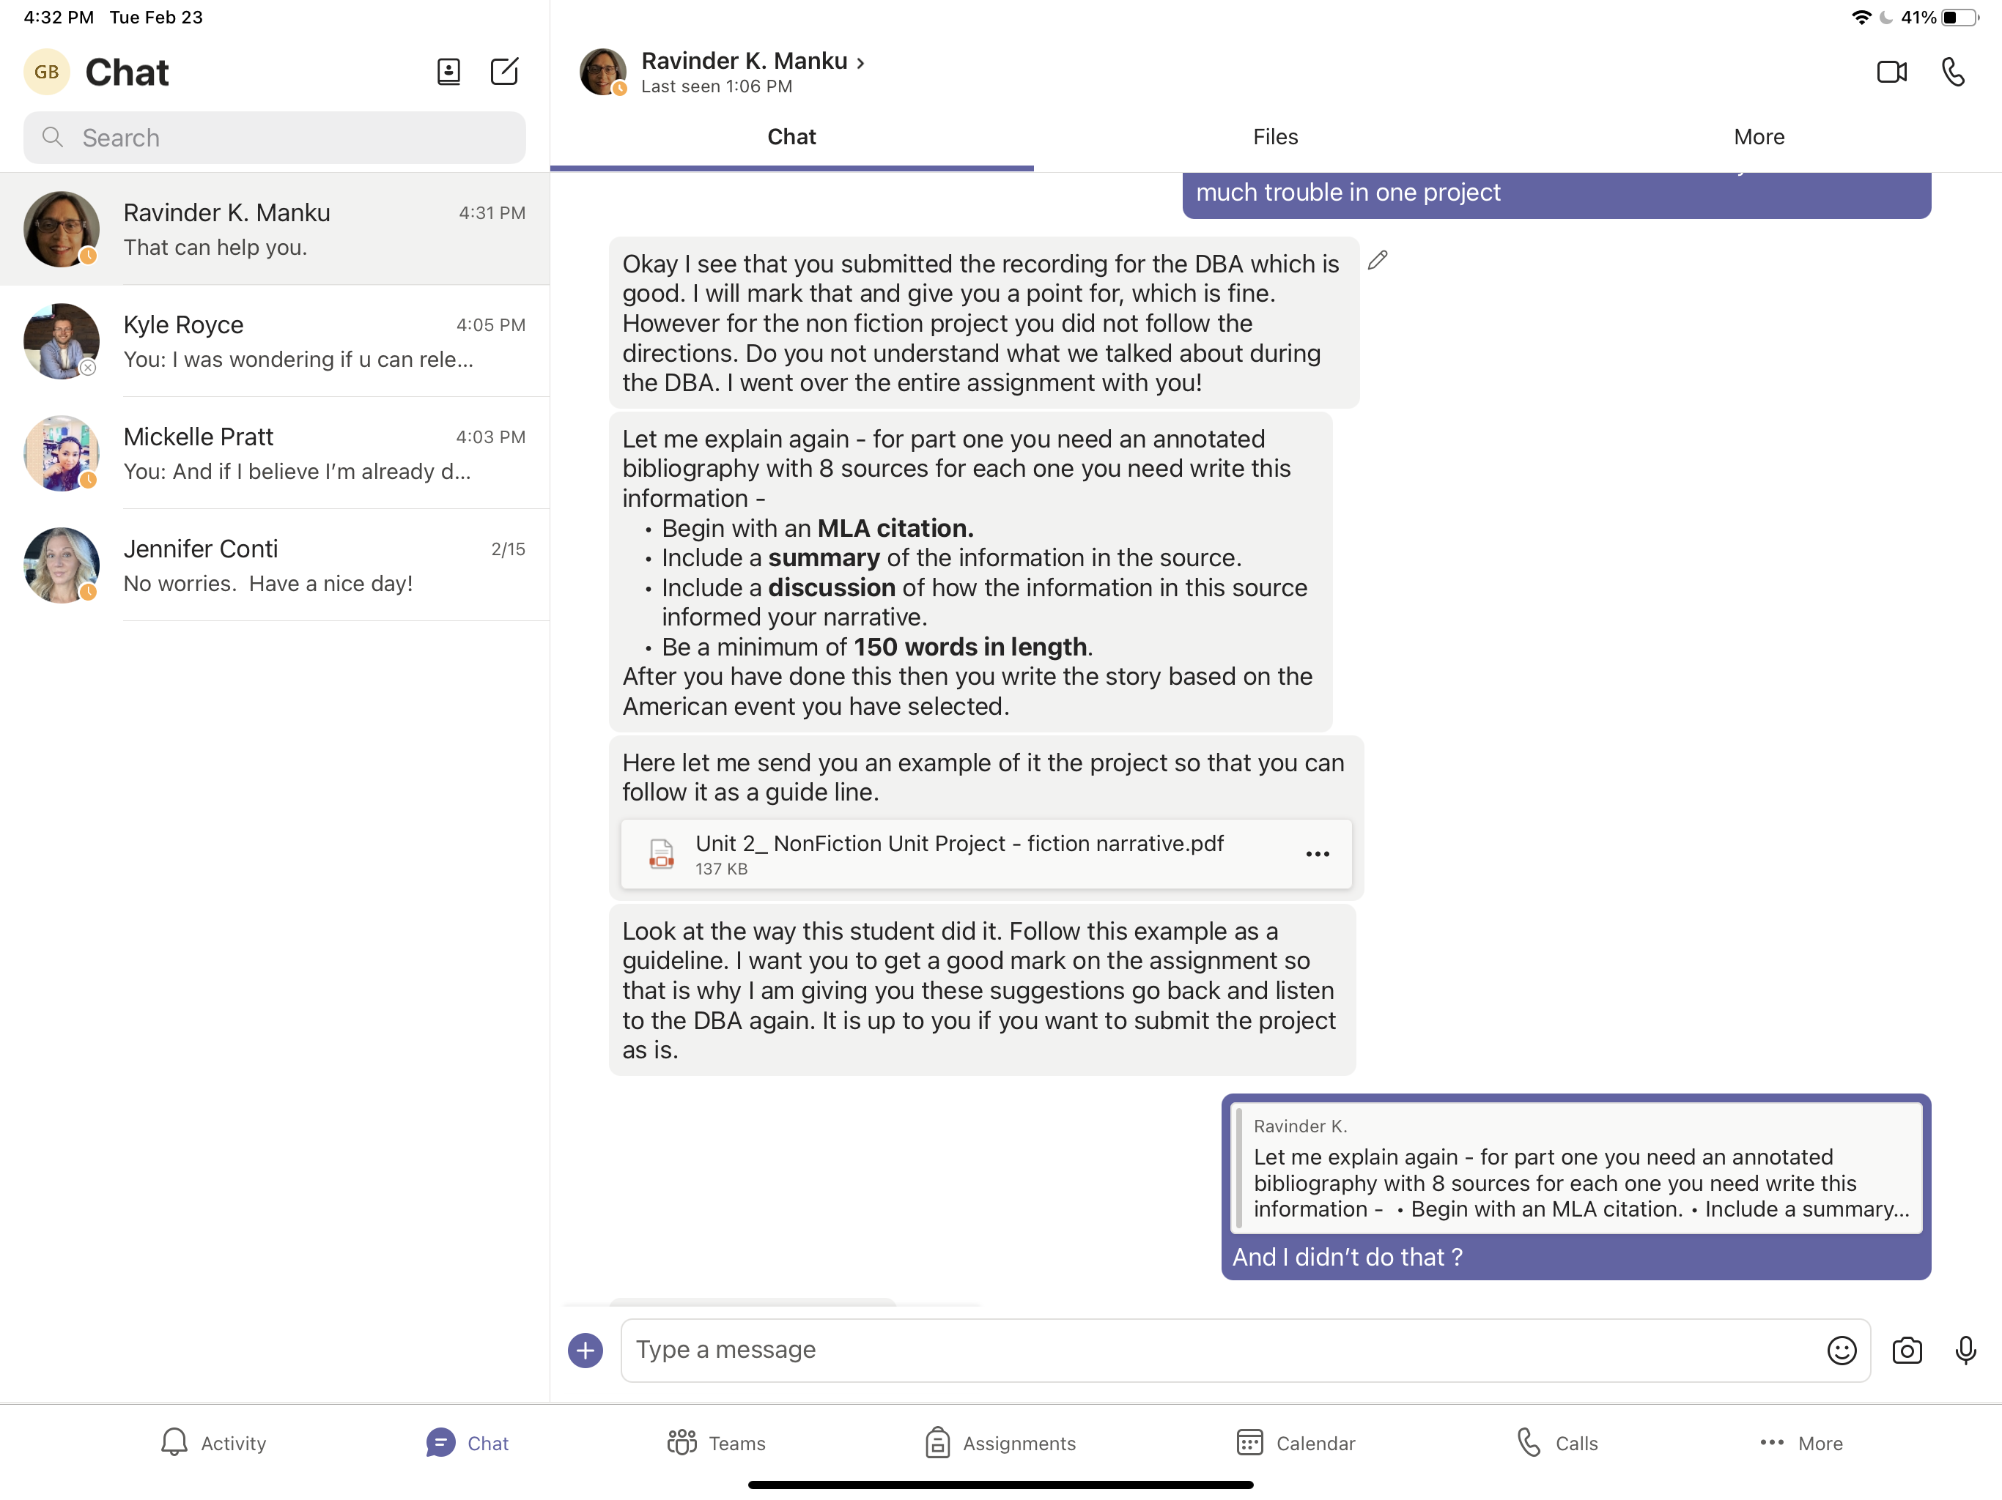Open the Assignments tab in bottom bar

point(1000,1443)
